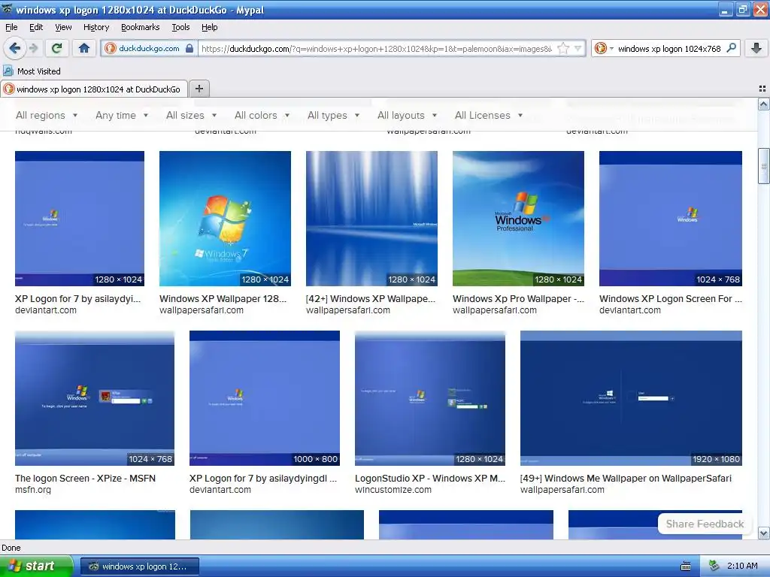Viewport: 770px width, 577px height.
Task: Click the DuckDuckGo favicon on the tab
Action: pos(8,89)
